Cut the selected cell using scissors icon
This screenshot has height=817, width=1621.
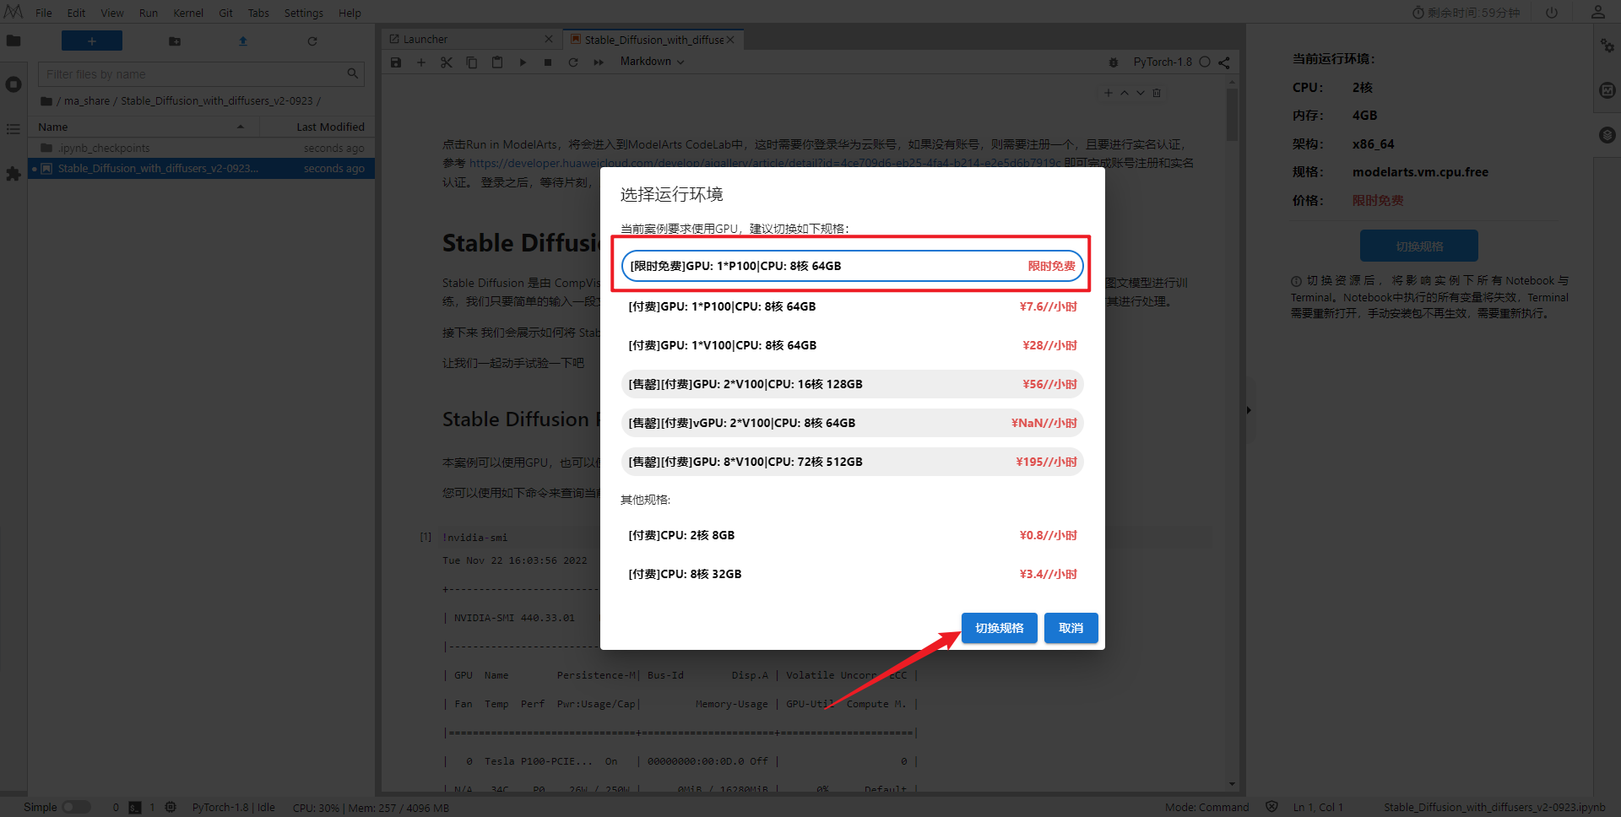(x=447, y=62)
